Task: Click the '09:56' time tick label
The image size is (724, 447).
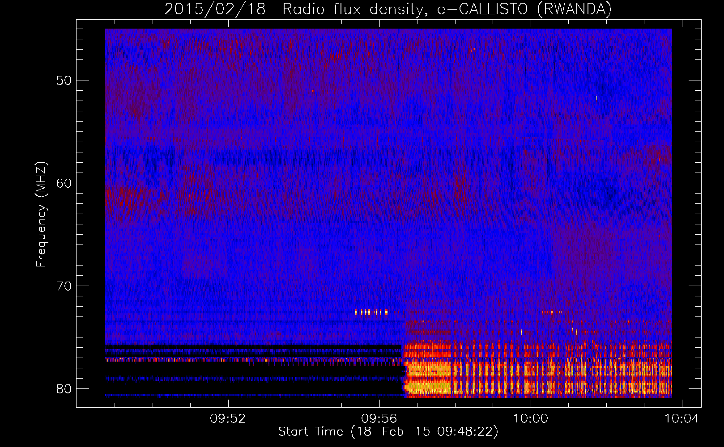Action: (379, 419)
